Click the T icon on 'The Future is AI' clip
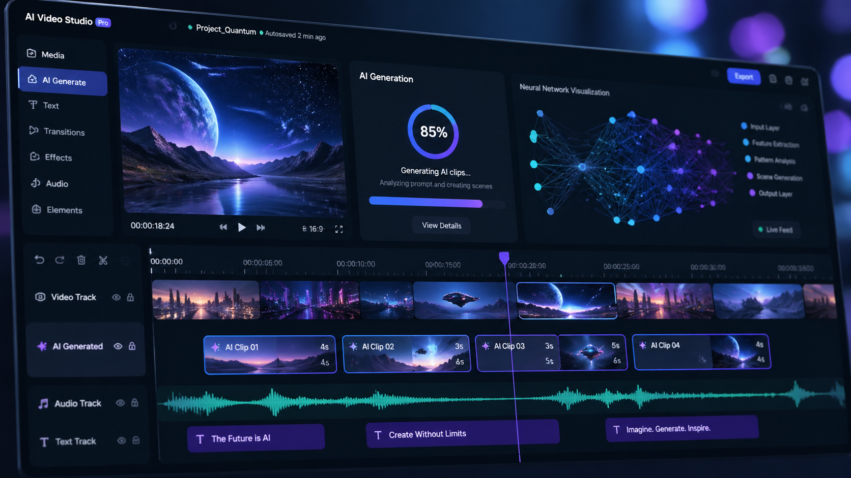The height and width of the screenshot is (478, 851). [x=200, y=439]
